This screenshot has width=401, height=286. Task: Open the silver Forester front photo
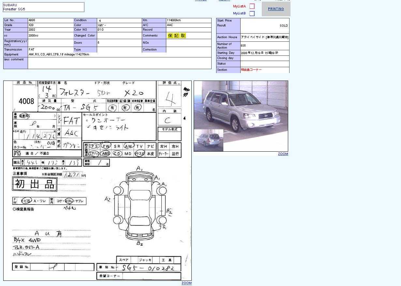point(241,116)
